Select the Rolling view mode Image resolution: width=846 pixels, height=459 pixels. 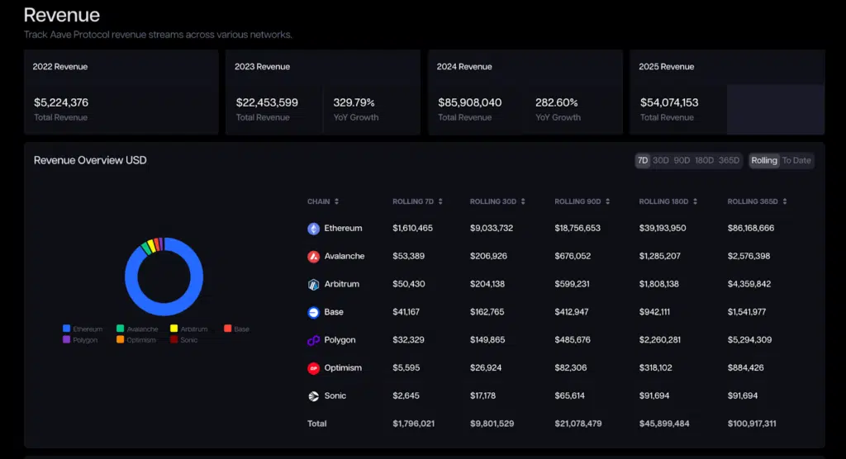click(x=764, y=161)
